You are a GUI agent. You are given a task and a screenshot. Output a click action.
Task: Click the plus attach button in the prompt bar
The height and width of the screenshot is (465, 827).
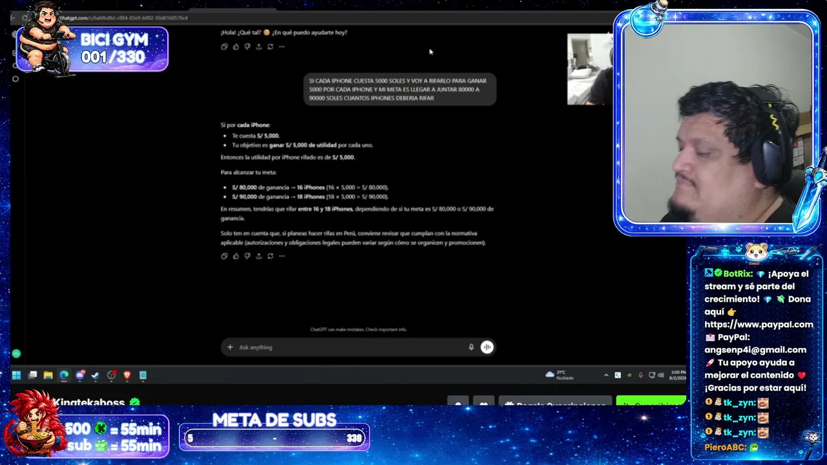[x=229, y=347]
